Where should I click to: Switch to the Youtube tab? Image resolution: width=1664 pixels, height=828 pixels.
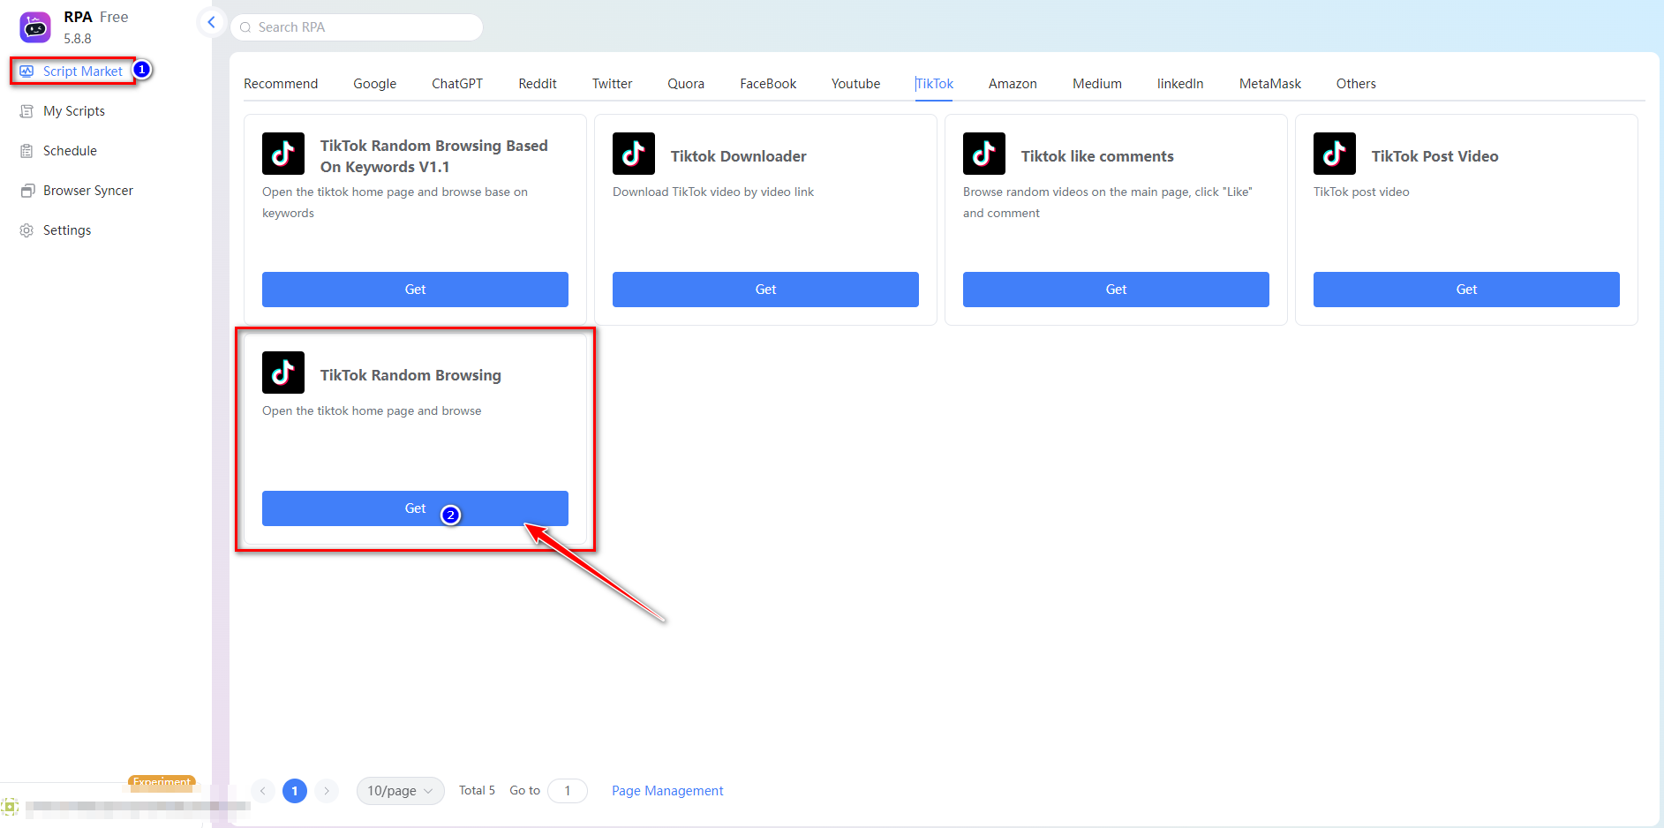(x=855, y=84)
